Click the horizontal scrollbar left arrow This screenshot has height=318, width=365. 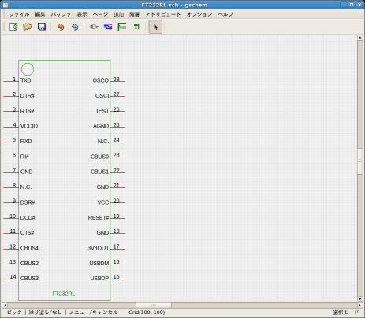[x=5, y=305]
